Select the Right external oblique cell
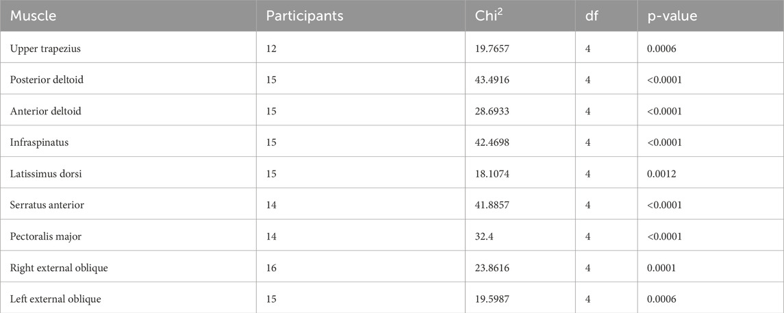 60,268
